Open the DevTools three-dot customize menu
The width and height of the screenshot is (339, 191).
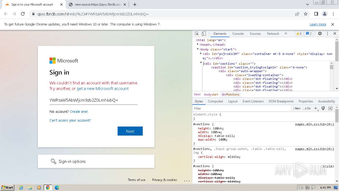point(327,34)
